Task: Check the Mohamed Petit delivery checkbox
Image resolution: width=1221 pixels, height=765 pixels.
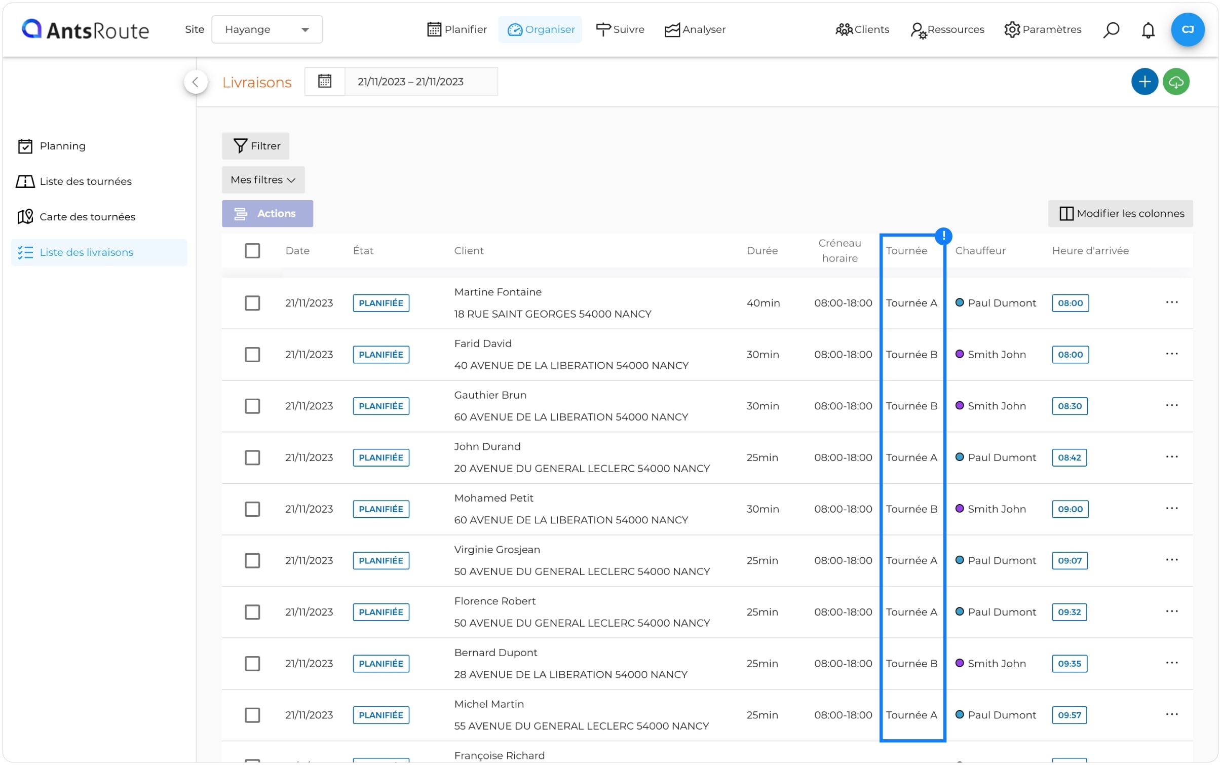Action: [252, 509]
